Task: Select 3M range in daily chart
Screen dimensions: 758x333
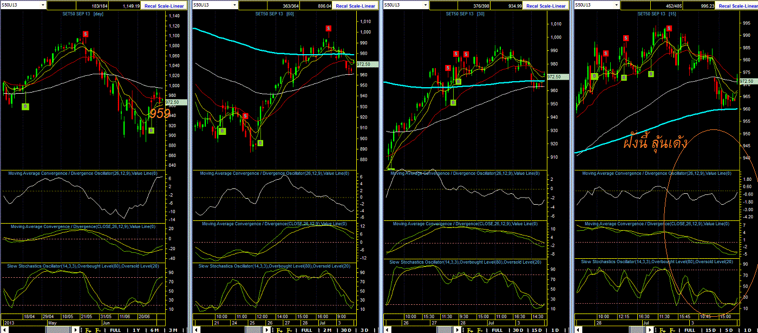Action: (173, 330)
